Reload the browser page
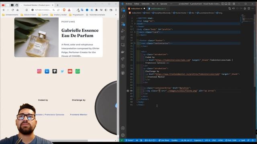This screenshot has width=257, height=144. tap(13, 10)
